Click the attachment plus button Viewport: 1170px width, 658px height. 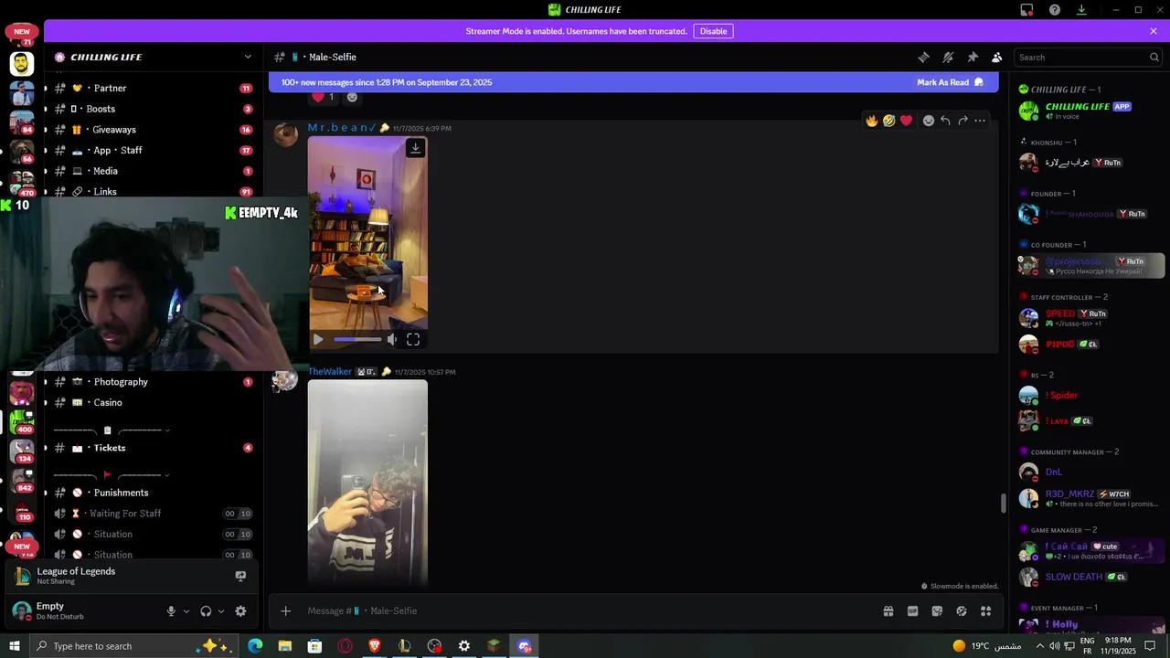click(x=285, y=610)
